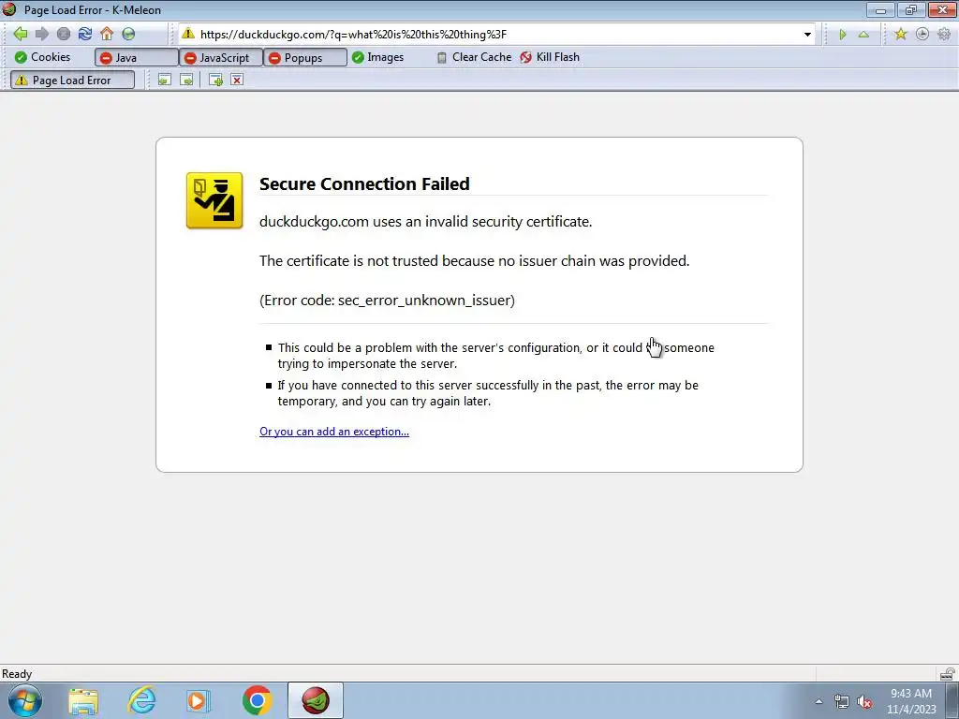Go back with the green left arrow
The height and width of the screenshot is (719, 959).
(21, 34)
